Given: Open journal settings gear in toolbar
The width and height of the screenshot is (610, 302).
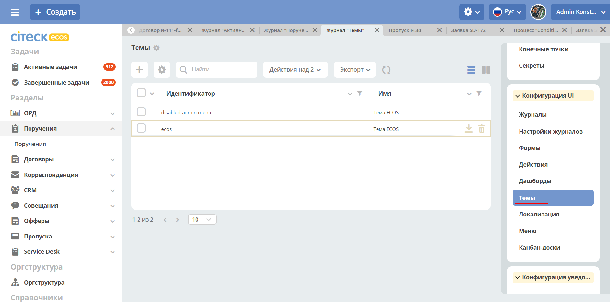Looking at the screenshot, I should click(x=162, y=70).
